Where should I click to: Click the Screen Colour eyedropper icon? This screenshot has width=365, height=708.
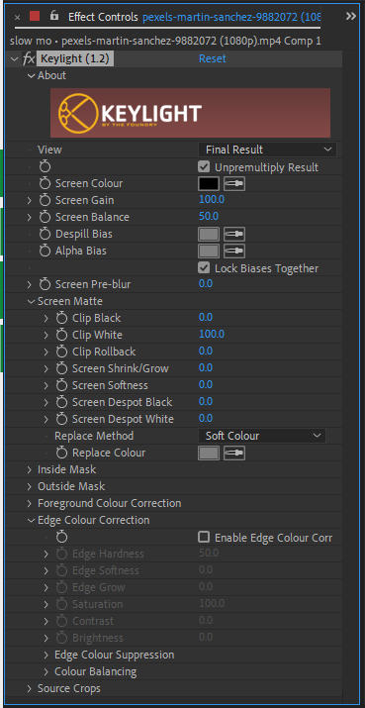click(234, 184)
